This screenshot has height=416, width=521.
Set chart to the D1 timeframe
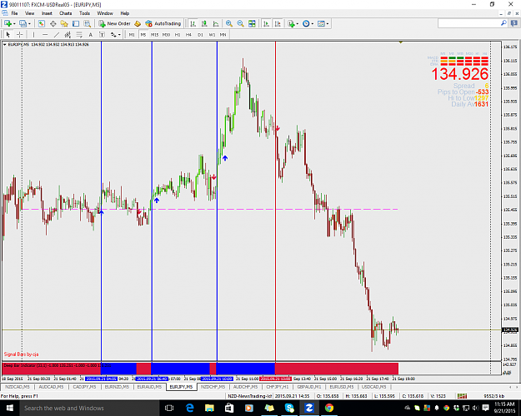200,34
